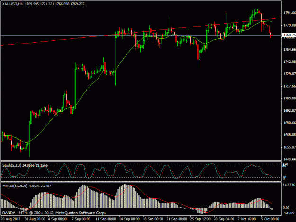Click the 5 Oct 08:00 time label

coord(270,219)
